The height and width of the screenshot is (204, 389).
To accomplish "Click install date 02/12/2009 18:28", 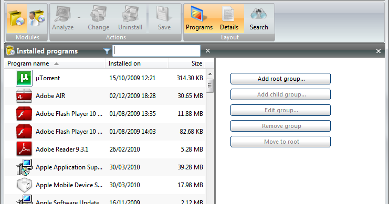I will [x=132, y=96].
